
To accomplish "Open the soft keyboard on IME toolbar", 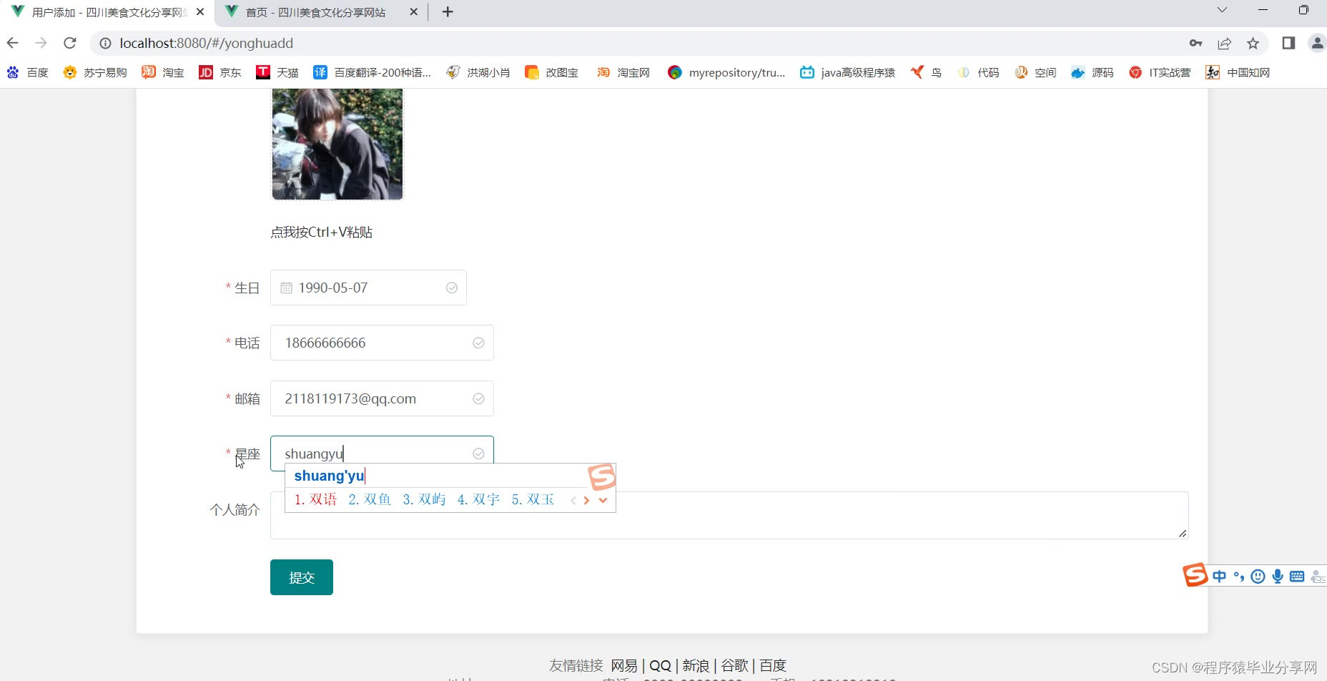I will point(1297,577).
